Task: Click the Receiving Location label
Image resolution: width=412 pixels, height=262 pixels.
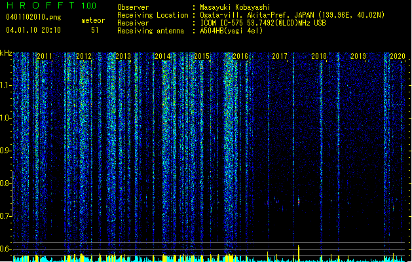Action: (153, 15)
